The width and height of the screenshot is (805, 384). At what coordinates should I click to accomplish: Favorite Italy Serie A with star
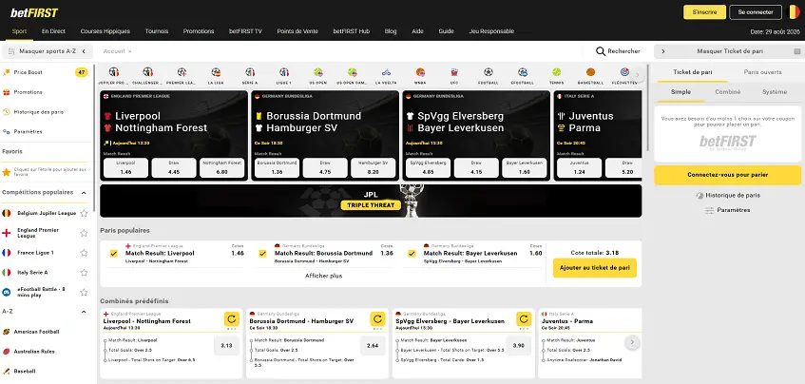pos(84,272)
